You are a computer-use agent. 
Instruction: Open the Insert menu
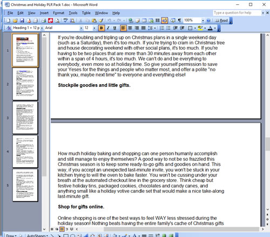point(44,13)
